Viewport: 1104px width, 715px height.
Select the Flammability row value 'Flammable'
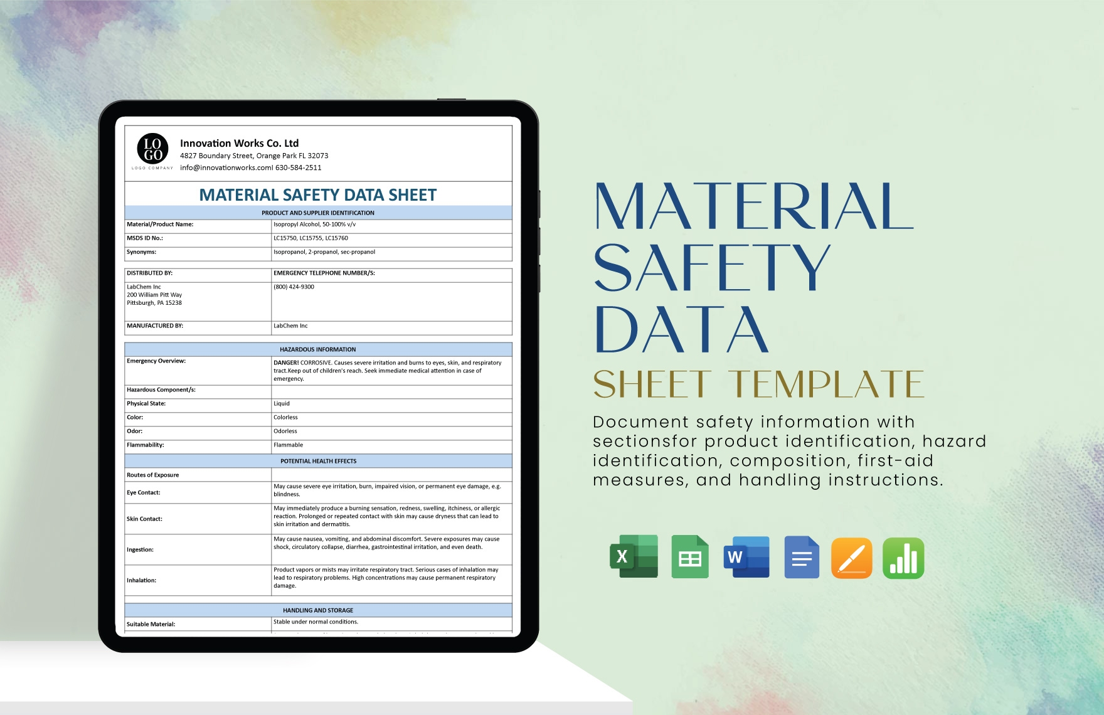click(x=288, y=445)
